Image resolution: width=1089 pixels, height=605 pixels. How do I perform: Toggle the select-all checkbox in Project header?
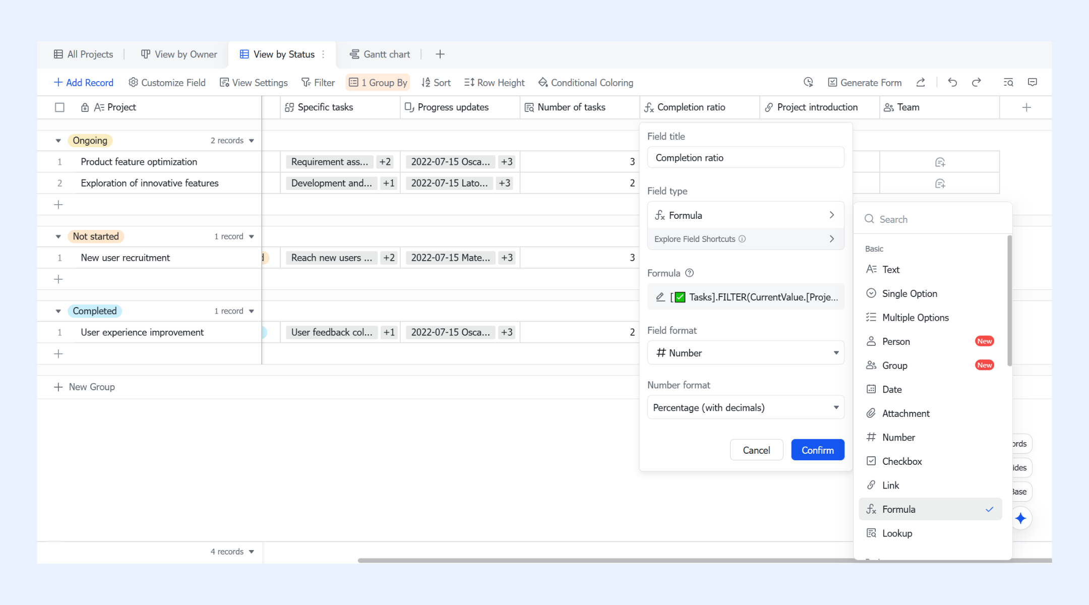(59, 107)
